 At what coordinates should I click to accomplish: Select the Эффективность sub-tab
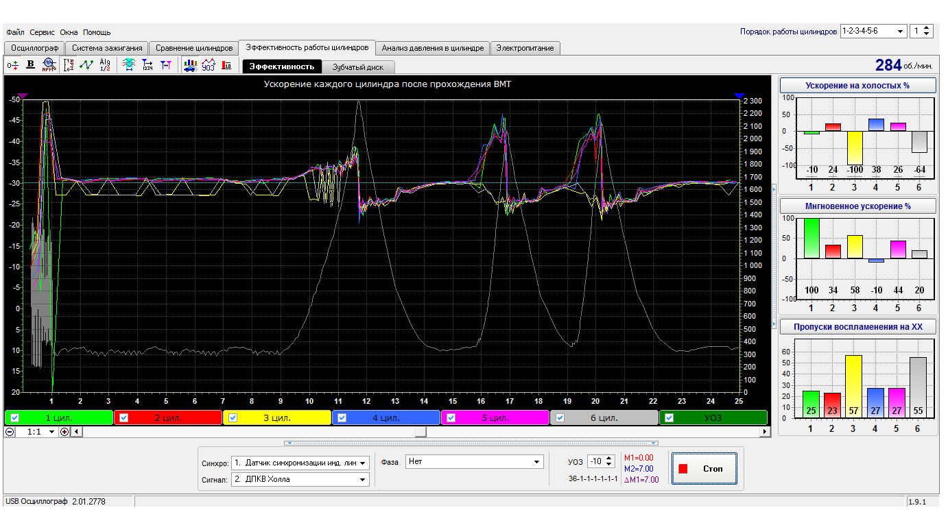pyautogui.click(x=282, y=66)
